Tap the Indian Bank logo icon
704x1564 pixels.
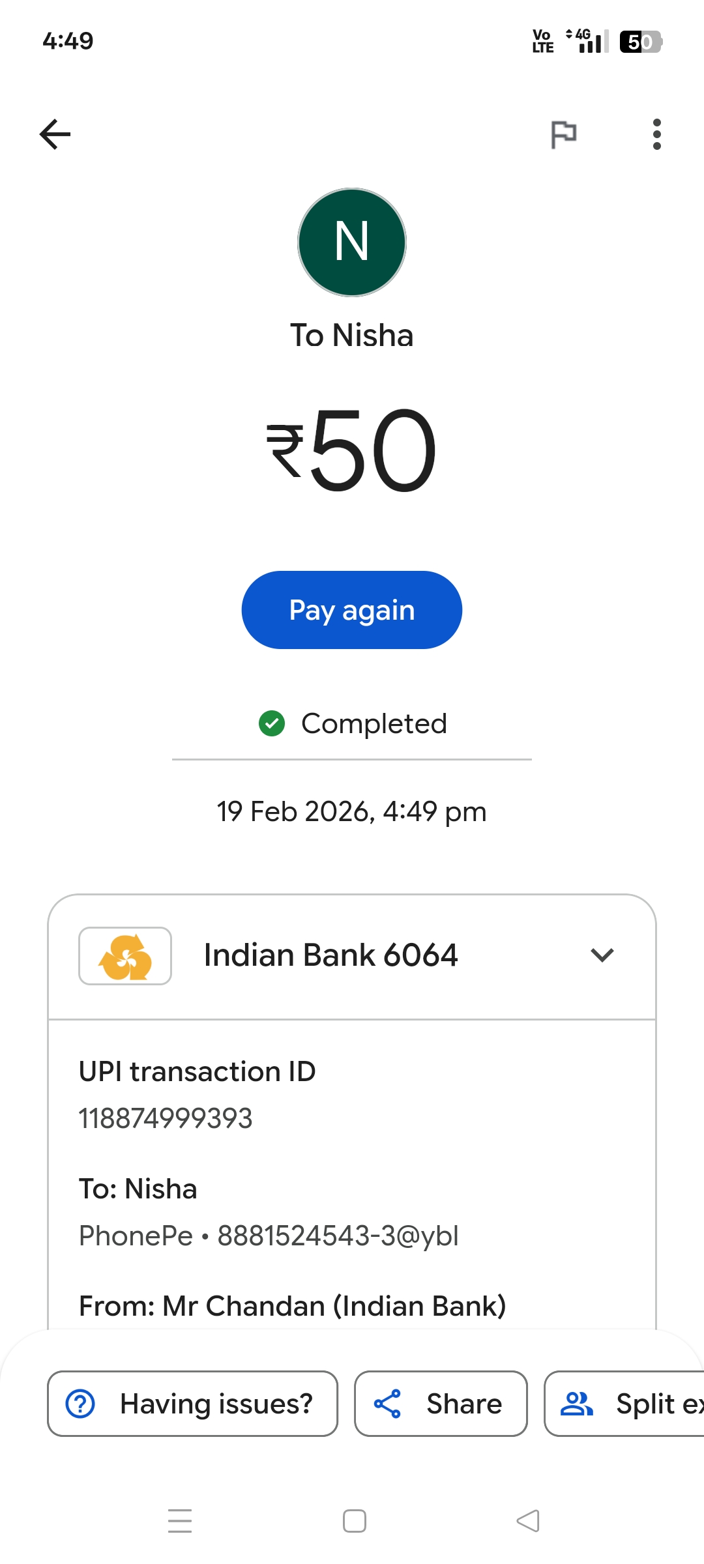pos(125,956)
